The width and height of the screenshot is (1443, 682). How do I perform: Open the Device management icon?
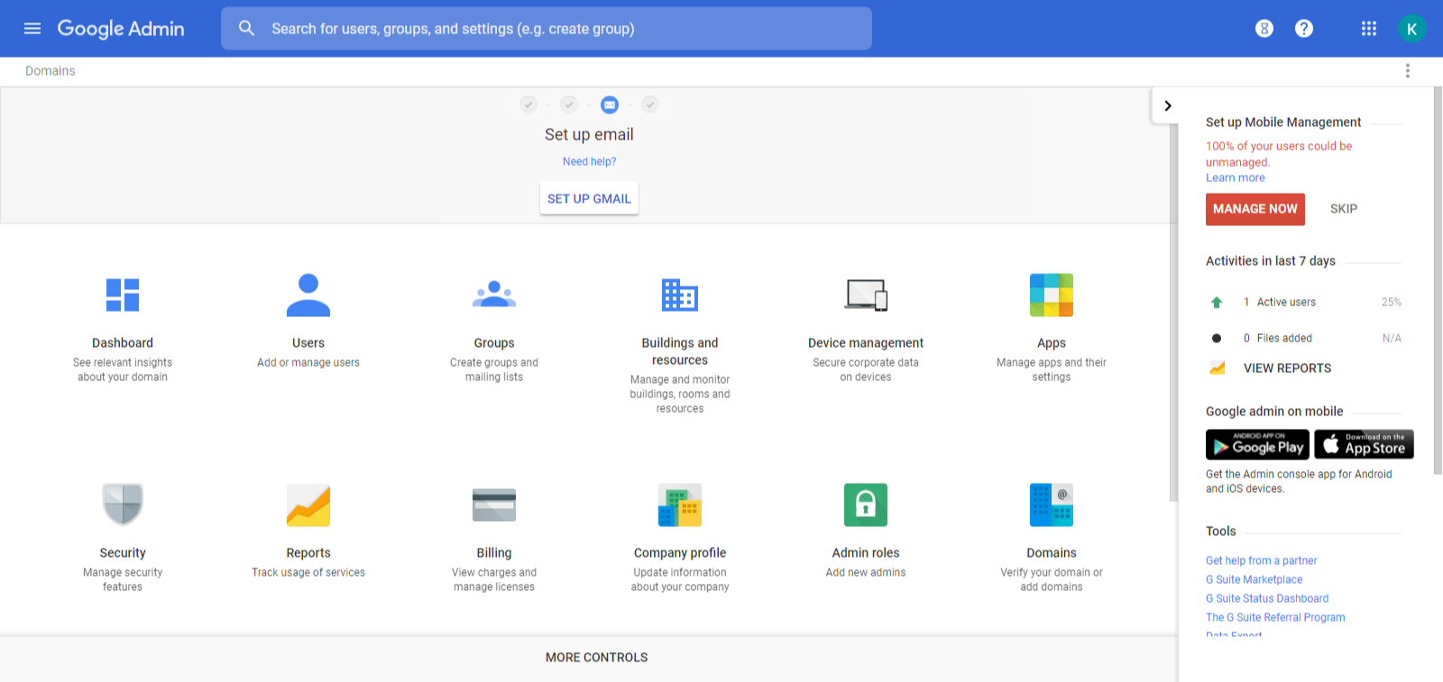866,296
